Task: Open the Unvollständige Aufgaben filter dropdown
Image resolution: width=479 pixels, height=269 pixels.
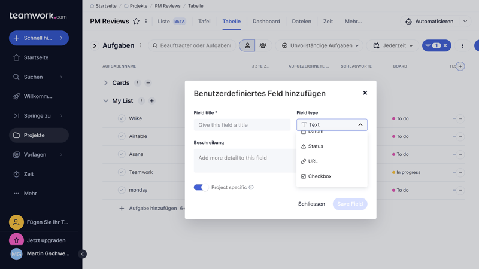Action: (x=320, y=45)
